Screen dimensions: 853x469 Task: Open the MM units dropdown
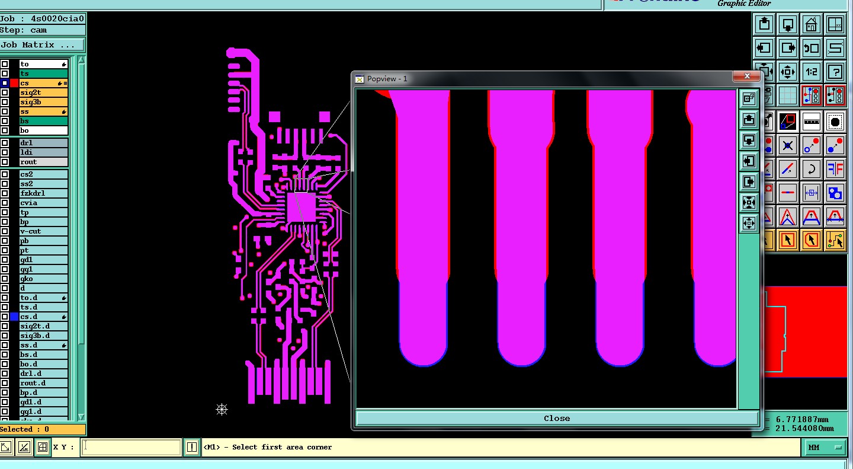(825, 447)
